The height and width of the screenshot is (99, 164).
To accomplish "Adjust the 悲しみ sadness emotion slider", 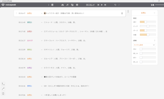I will point(148,62).
